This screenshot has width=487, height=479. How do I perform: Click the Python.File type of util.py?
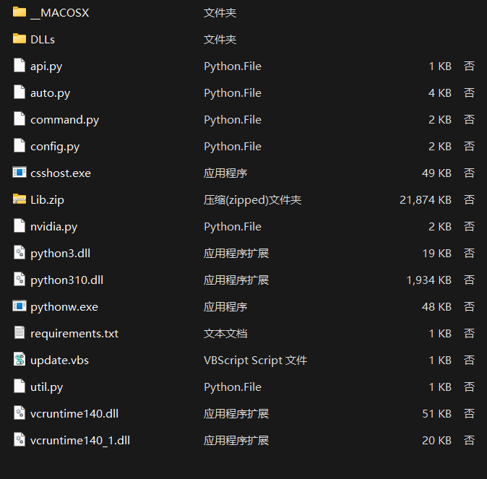tap(233, 387)
